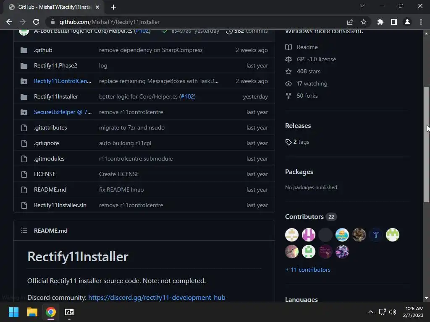This screenshot has height=322, width=430.
Task: Open the .github folder
Action: (x=43, y=50)
